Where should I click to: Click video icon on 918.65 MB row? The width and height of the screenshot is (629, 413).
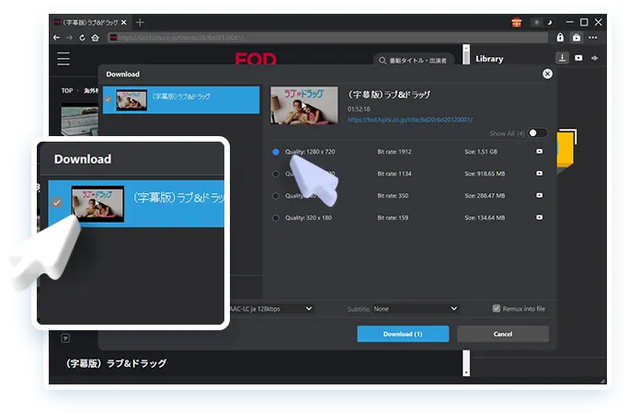pyautogui.click(x=540, y=174)
